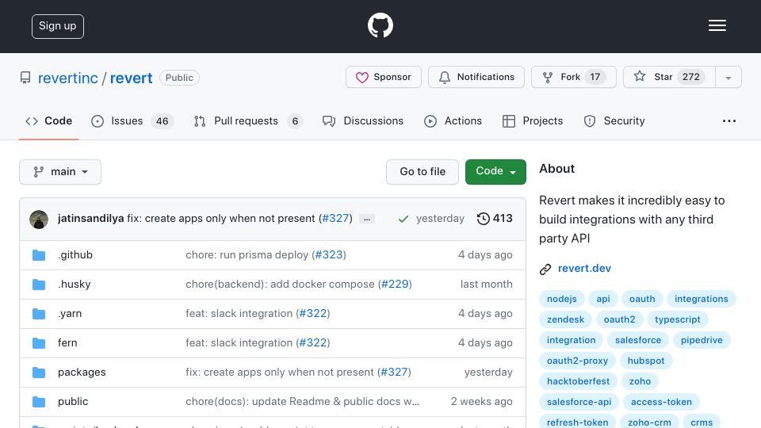View the commit checks status checkmark

(403, 219)
